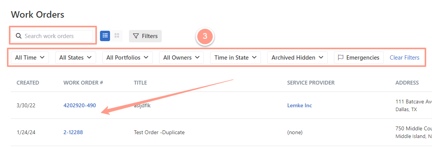Sort by the Service Provider column header
Image resolution: width=432 pixels, height=148 pixels.
tap(311, 83)
